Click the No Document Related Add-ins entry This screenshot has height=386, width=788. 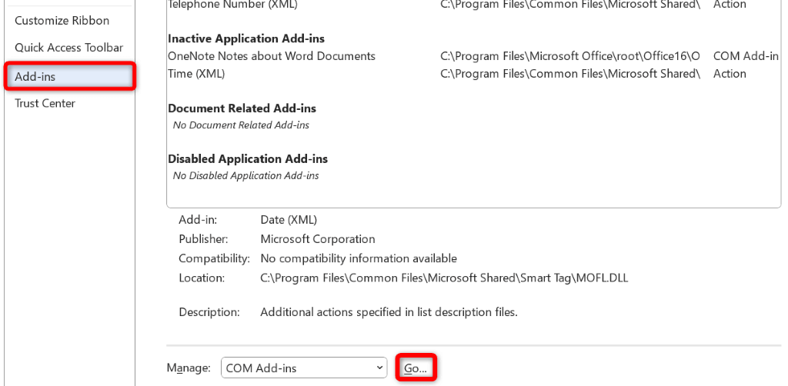[x=241, y=125]
